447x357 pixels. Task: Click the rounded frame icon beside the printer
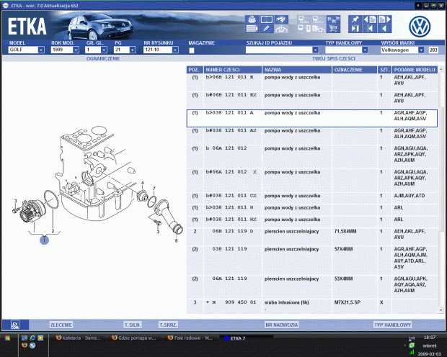[x=266, y=19]
